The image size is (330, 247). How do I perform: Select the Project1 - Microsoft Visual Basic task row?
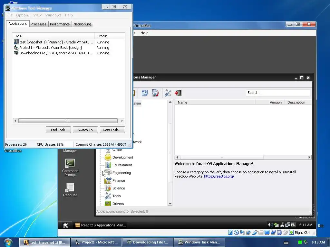coord(69,48)
